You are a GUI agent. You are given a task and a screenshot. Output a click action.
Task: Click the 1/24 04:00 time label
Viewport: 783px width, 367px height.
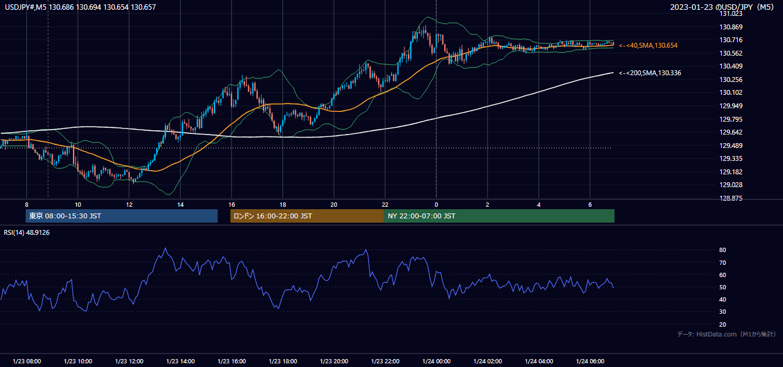coord(539,361)
